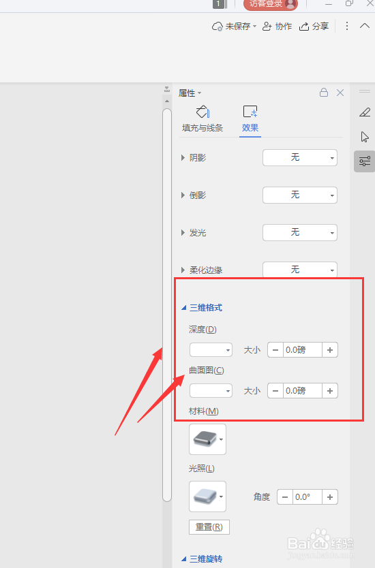Decrease the 角度 lighting angle

point(285,497)
